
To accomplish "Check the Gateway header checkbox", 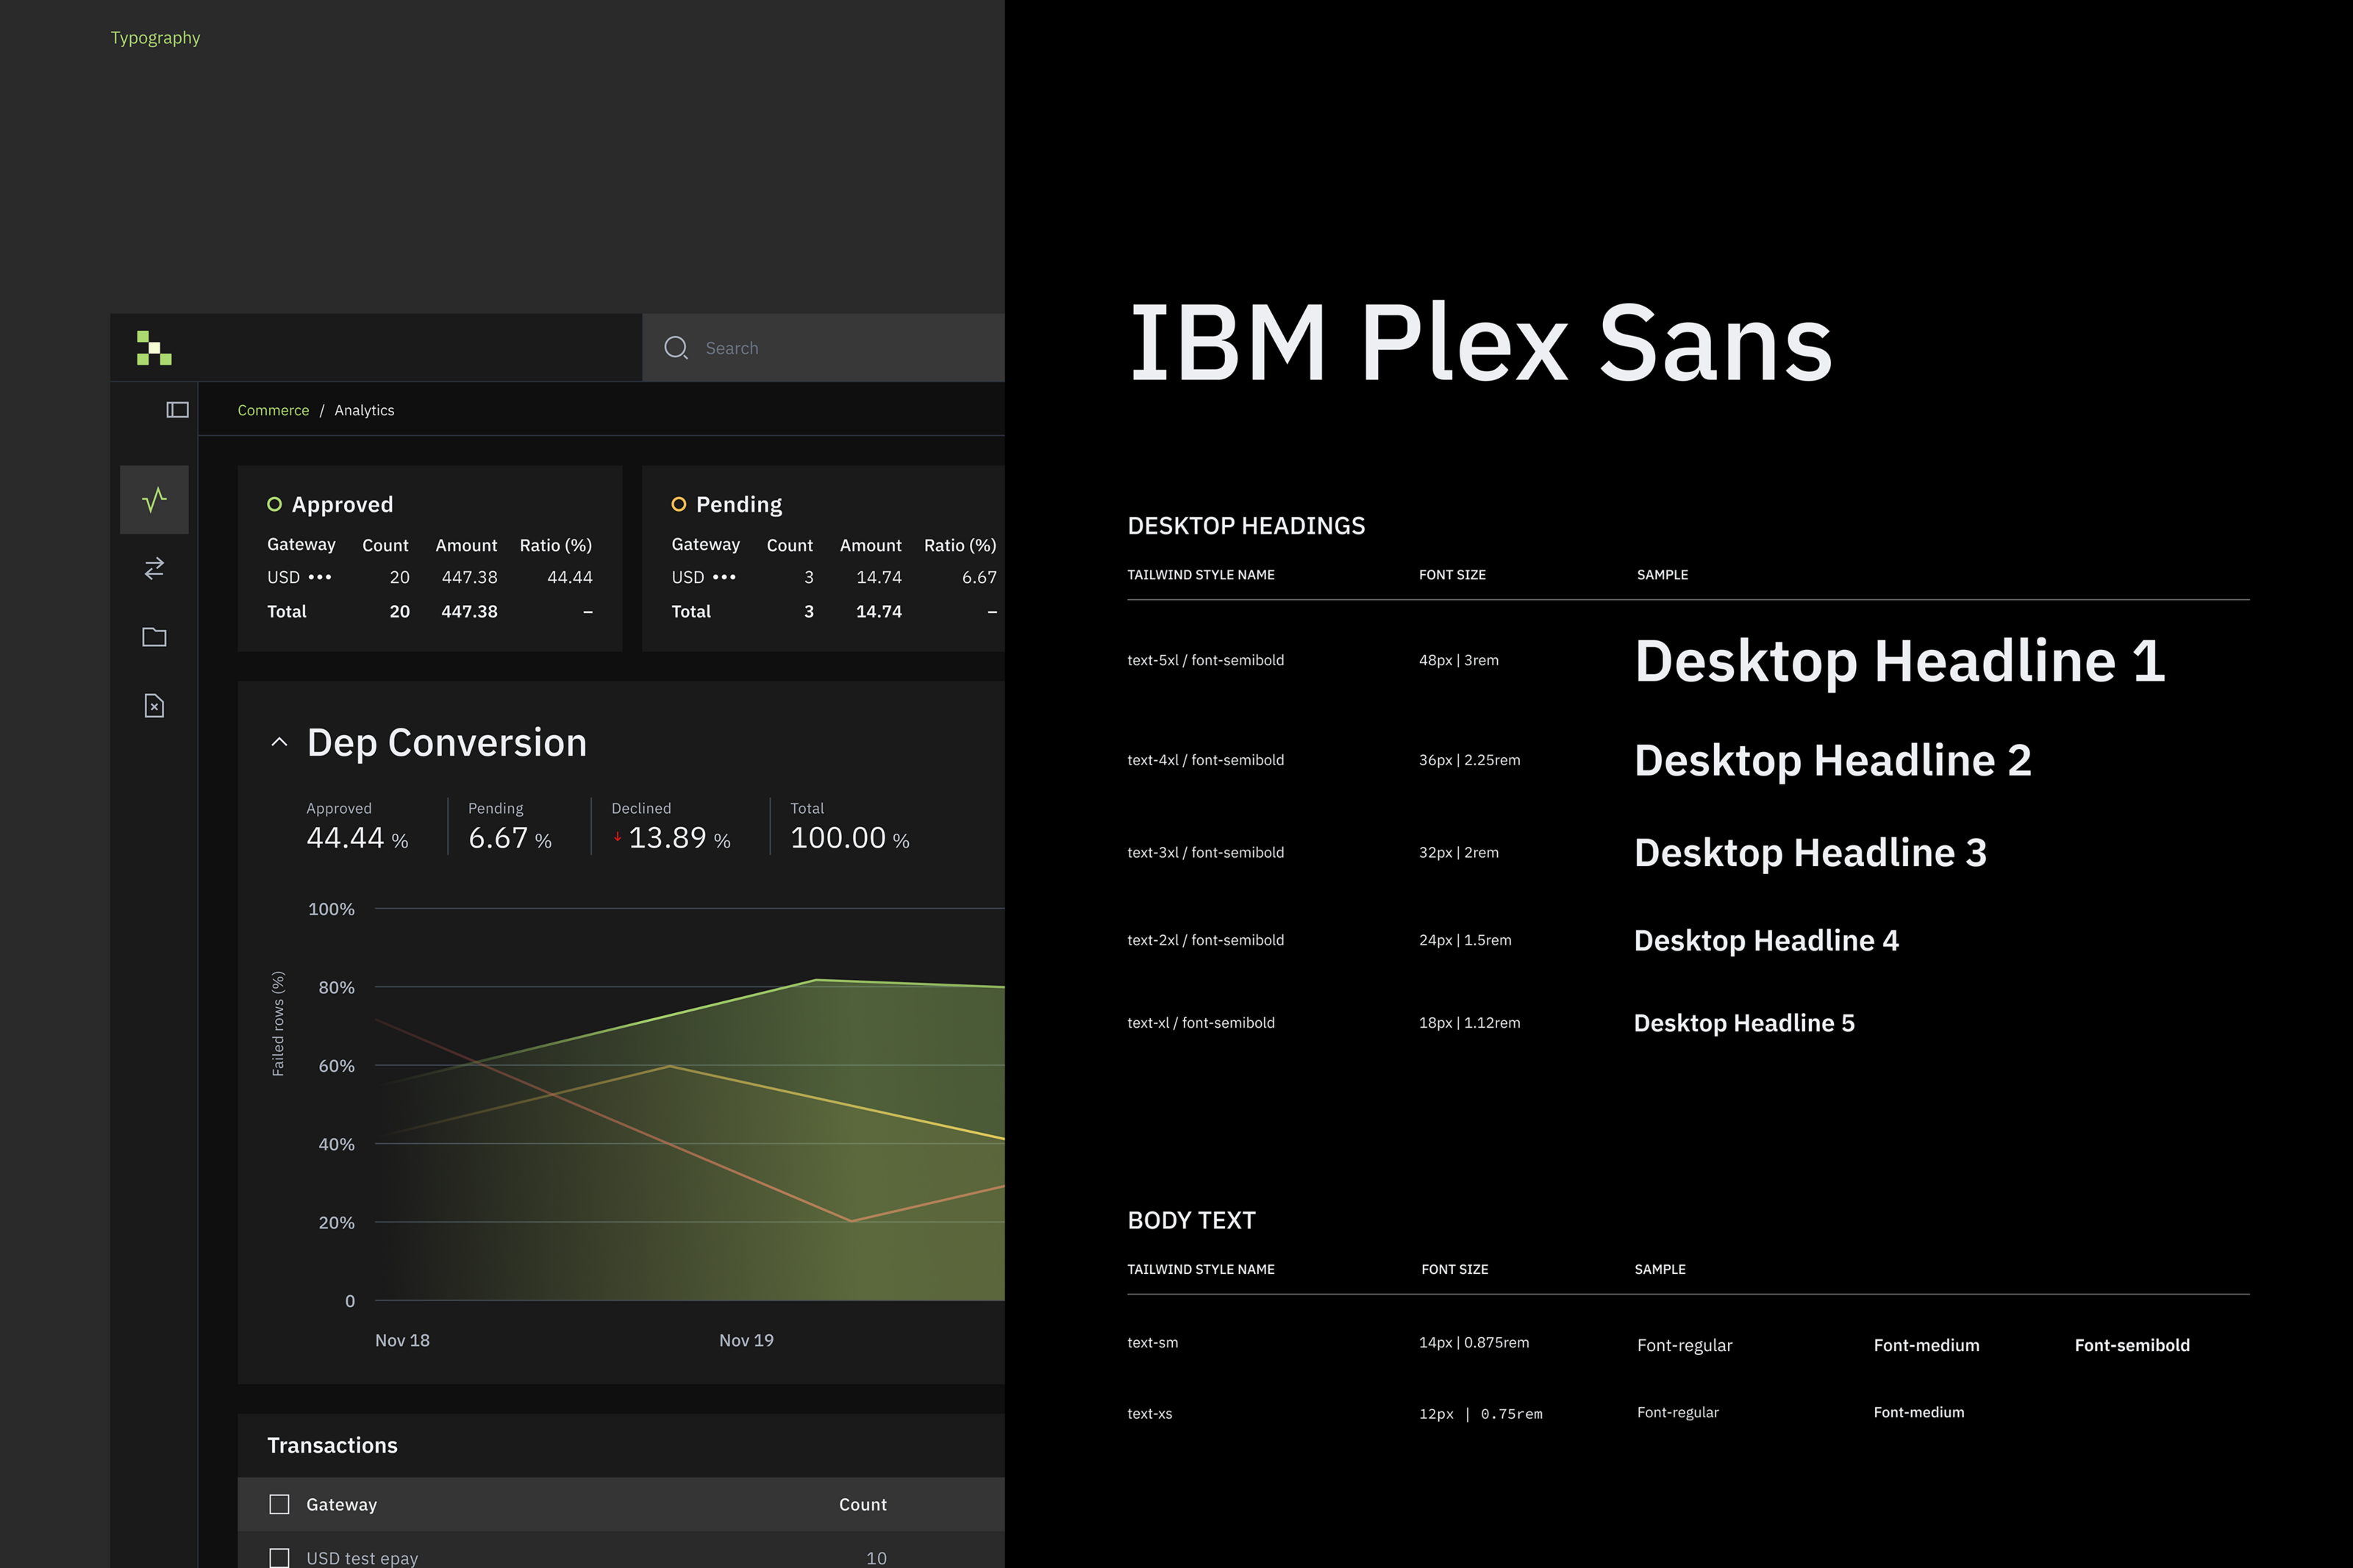I will coord(279,1504).
